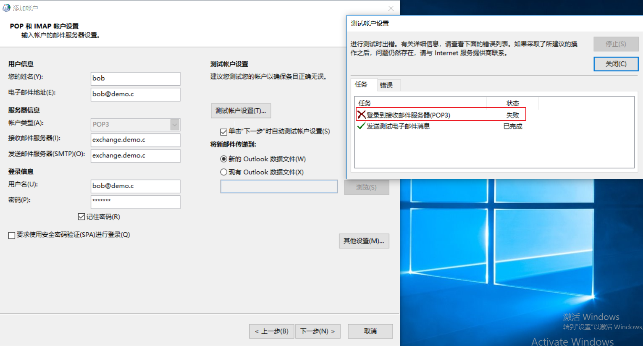Click the green checkmark completed icon

[361, 126]
